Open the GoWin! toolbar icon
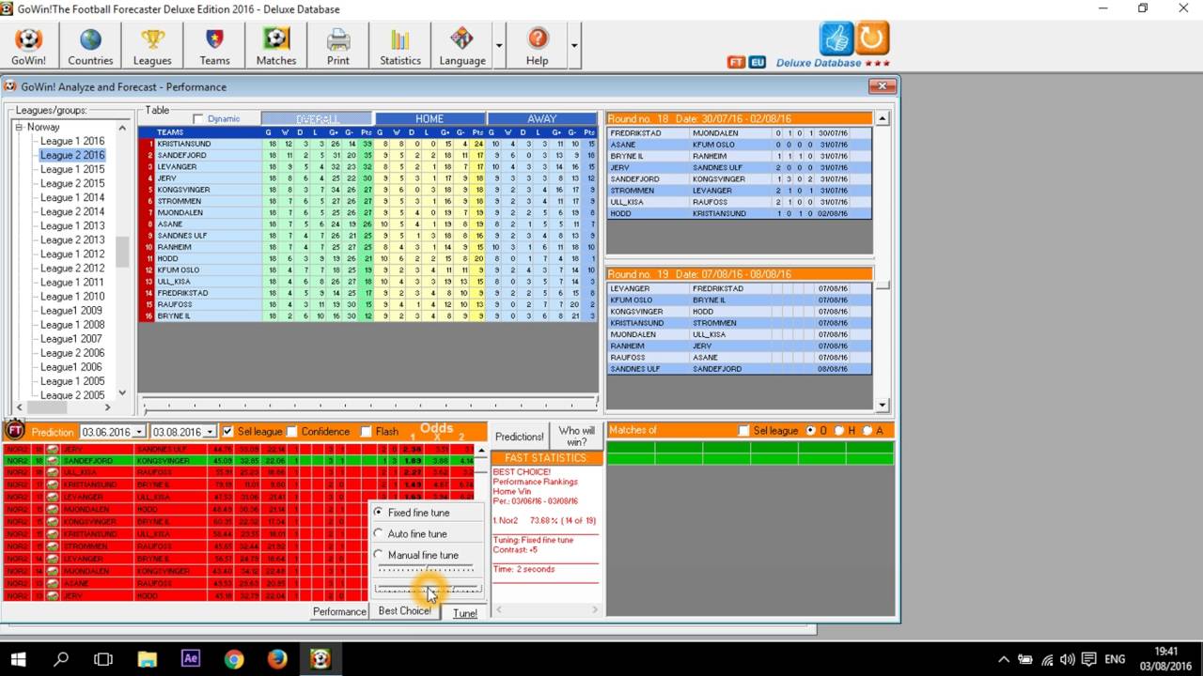This screenshot has width=1203, height=676. coord(28,47)
